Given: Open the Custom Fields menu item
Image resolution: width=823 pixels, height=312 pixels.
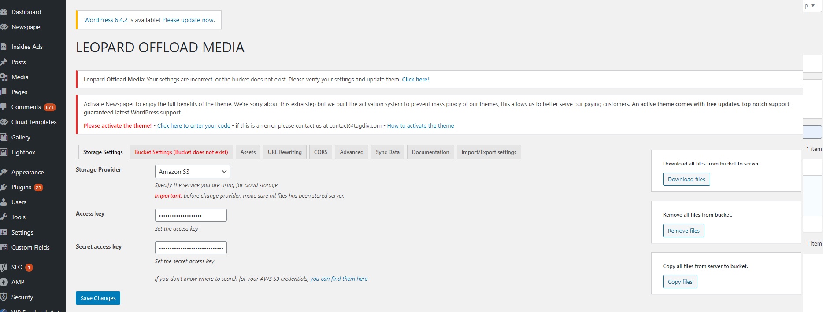Looking at the screenshot, I should click(x=33, y=247).
